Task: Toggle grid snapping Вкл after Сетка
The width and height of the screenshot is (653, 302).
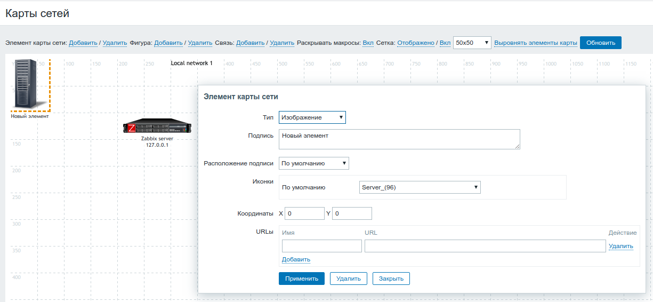Action: 445,43
